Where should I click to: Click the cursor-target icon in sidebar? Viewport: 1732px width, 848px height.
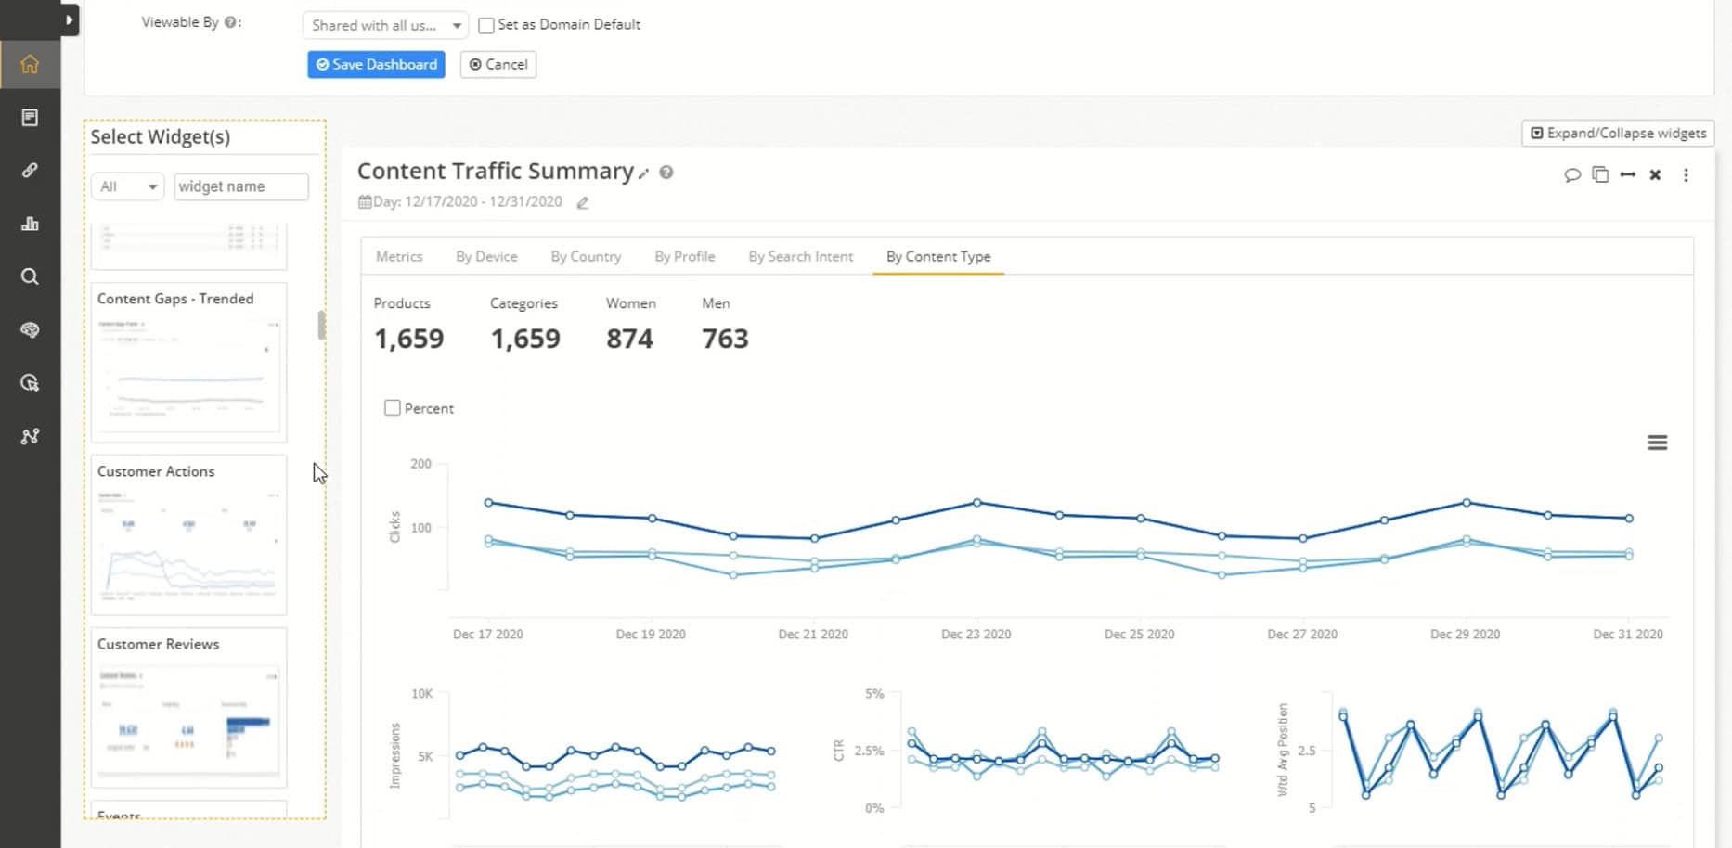[30, 383]
